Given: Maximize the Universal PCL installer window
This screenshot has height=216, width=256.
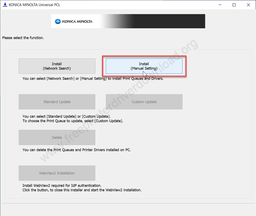Looking at the screenshot, I should 234,5.
